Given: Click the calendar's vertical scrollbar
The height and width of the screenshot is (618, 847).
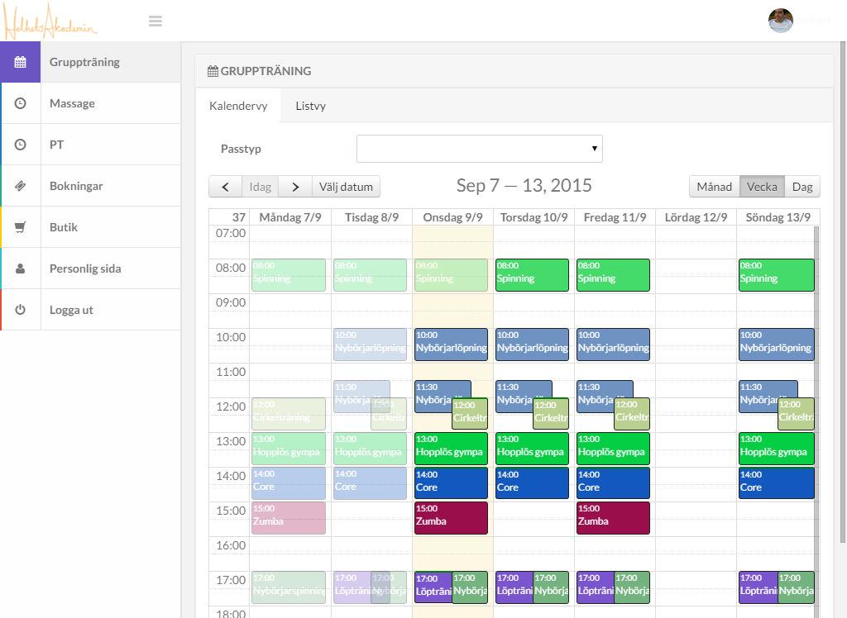Looking at the screenshot, I should 816,421.
